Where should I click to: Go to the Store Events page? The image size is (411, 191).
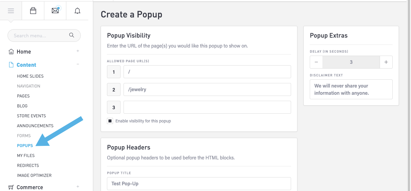[31, 116]
